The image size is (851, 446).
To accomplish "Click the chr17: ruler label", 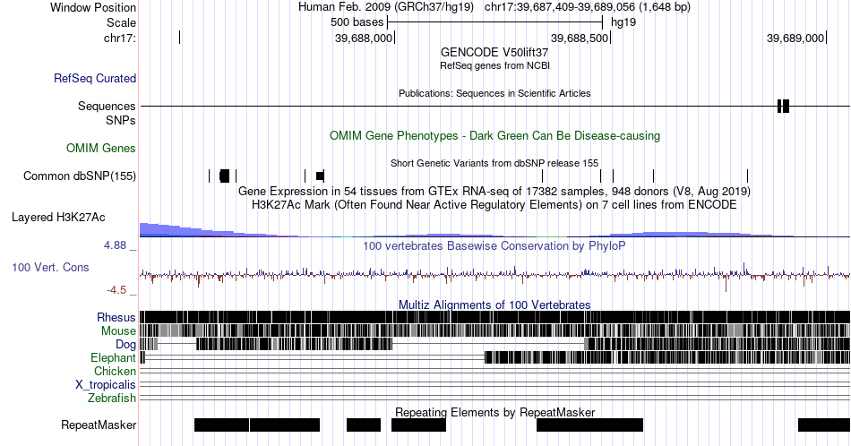I will click(120, 38).
